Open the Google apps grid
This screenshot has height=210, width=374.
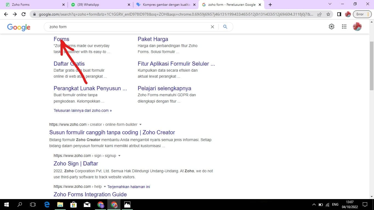pyautogui.click(x=344, y=27)
